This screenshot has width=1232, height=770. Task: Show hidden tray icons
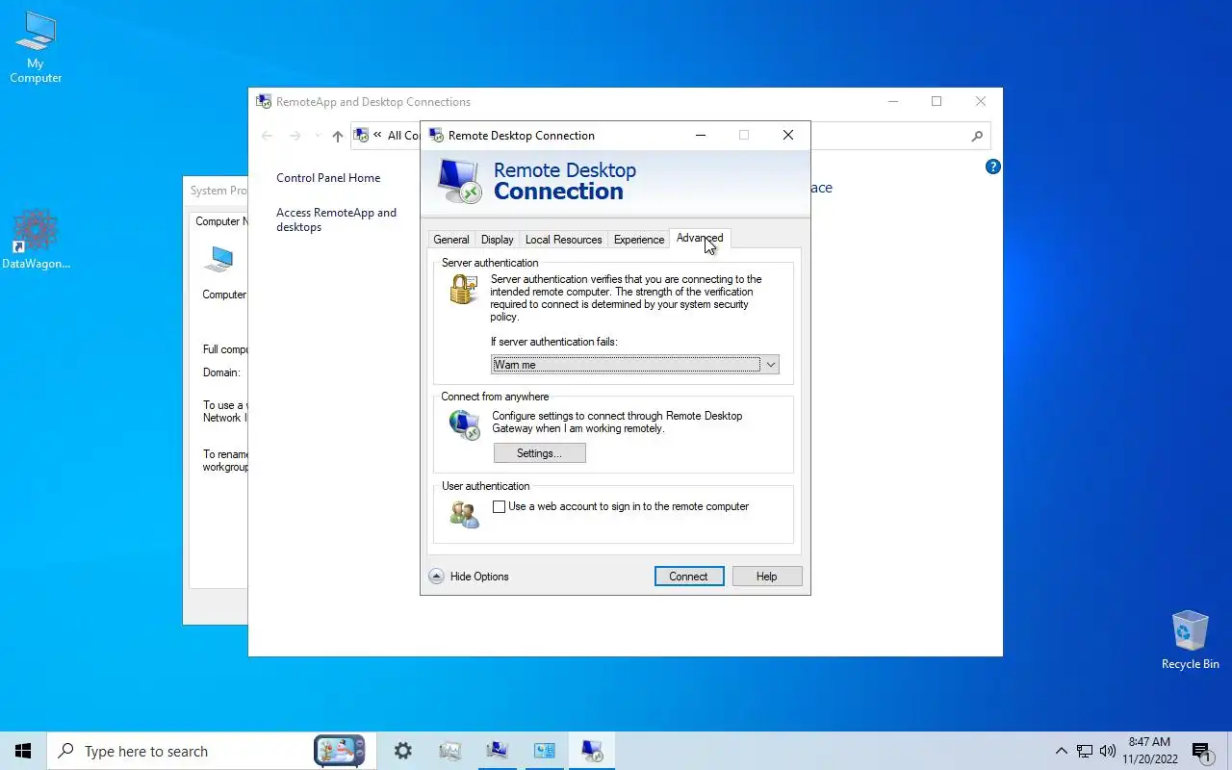click(x=1062, y=751)
